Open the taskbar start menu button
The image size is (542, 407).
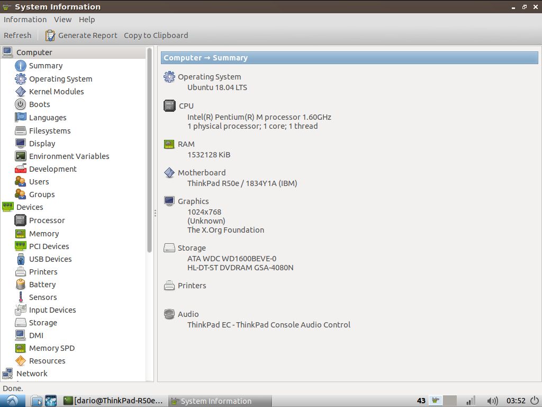pos(13,401)
